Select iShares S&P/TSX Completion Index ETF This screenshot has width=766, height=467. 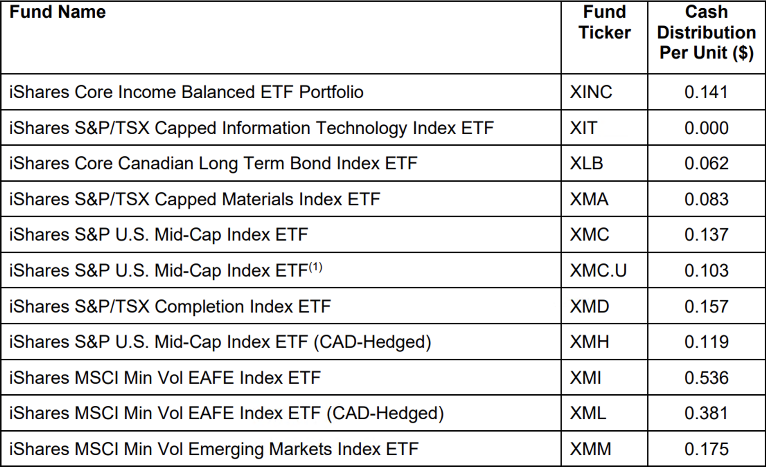170,307
